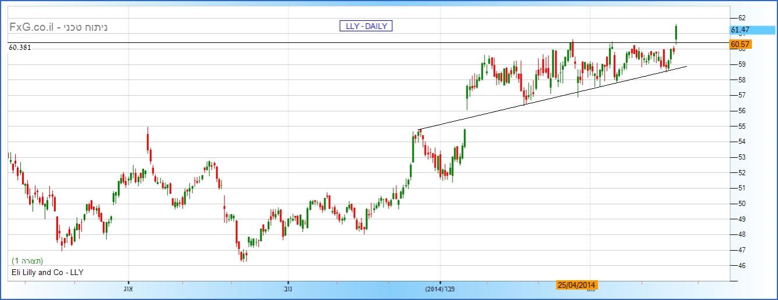
Task: Click the Eli Lilly and Co - LLY label
Action: [x=48, y=272]
